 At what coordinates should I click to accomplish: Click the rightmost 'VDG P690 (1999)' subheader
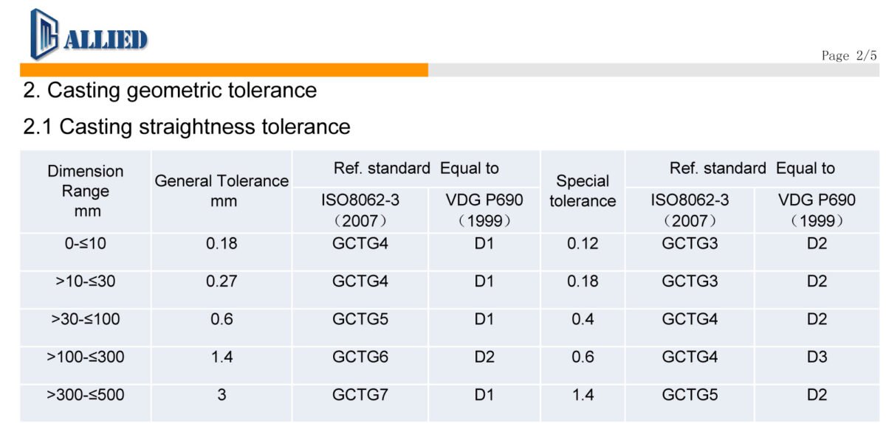click(817, 210)
